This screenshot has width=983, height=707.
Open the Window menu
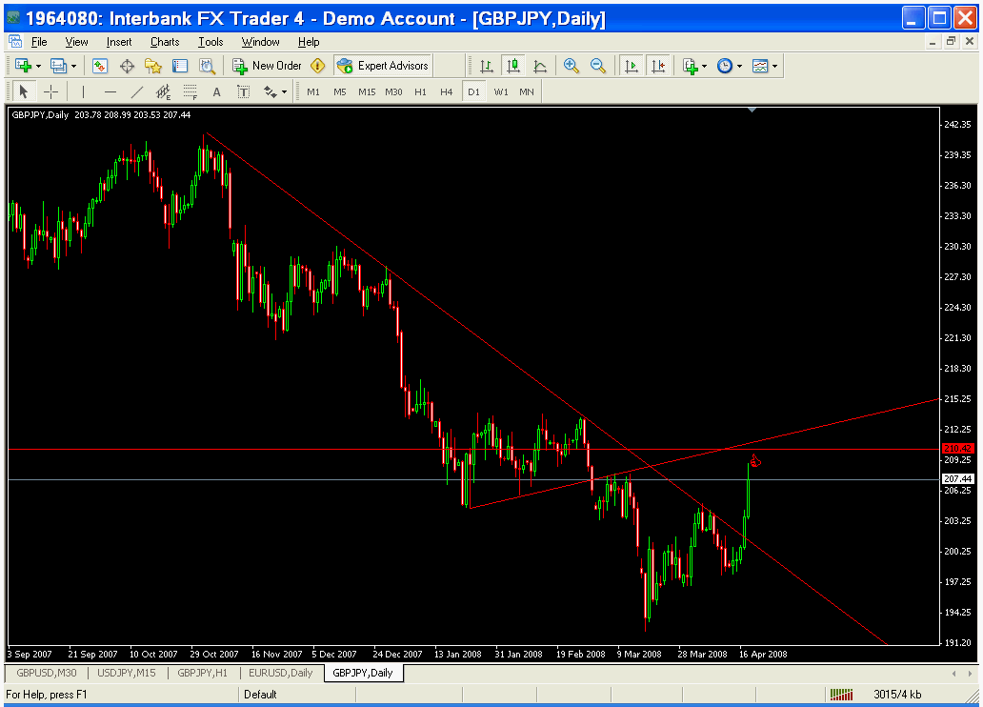point(261,42)
